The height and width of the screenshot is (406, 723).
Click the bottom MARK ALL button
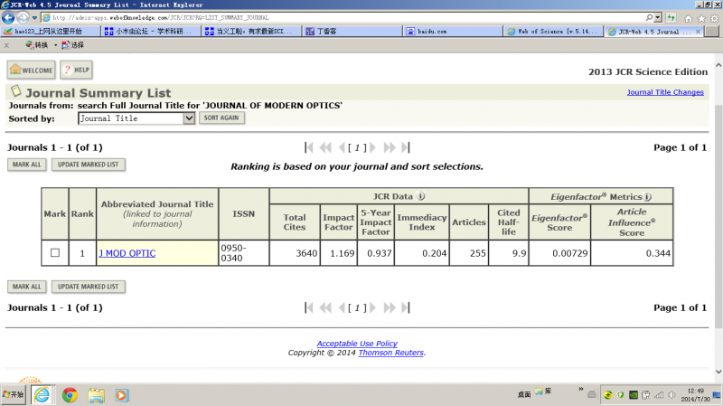pyautogui.click(x=27, y=287)
